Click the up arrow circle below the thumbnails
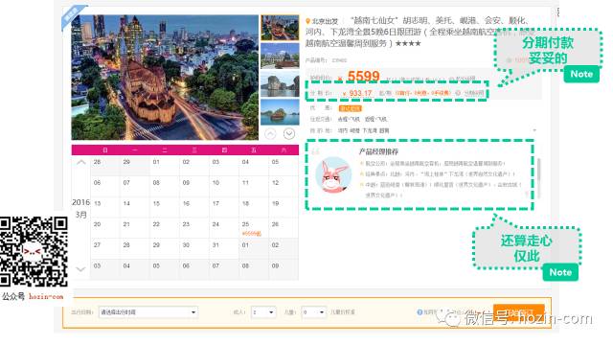Screen dimensions: 613x345 (x=270, y=134)
